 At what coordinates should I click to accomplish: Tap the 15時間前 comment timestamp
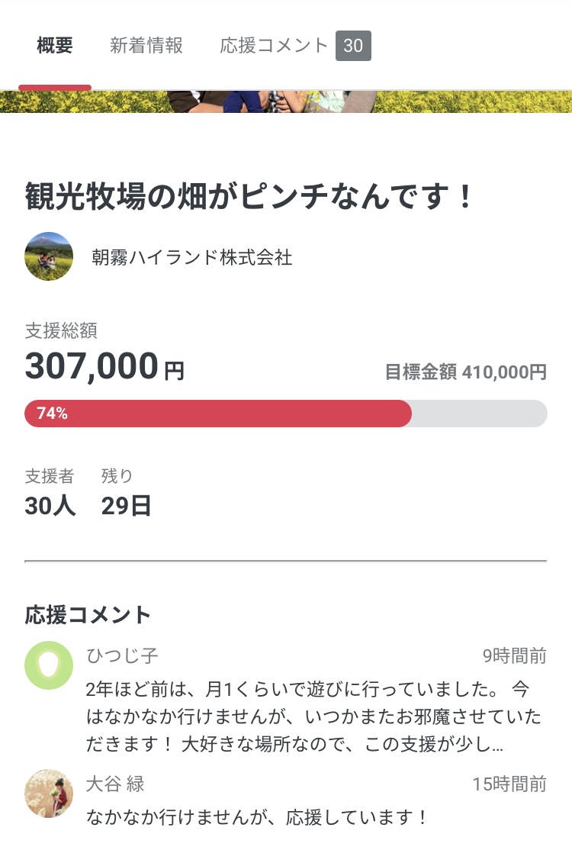509,784
